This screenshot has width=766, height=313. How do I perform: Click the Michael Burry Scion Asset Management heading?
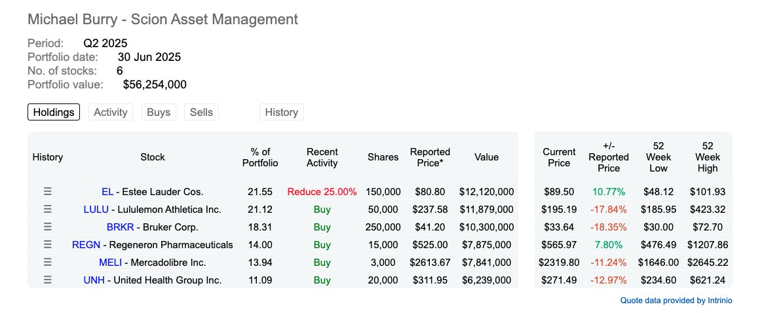(x=163, y=19)
